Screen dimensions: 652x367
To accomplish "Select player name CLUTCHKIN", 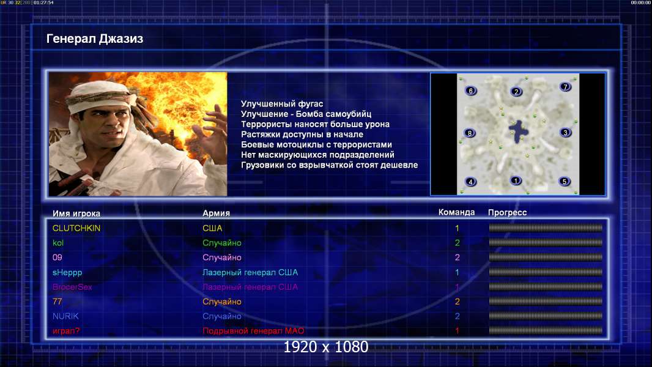I will point(76,228).
